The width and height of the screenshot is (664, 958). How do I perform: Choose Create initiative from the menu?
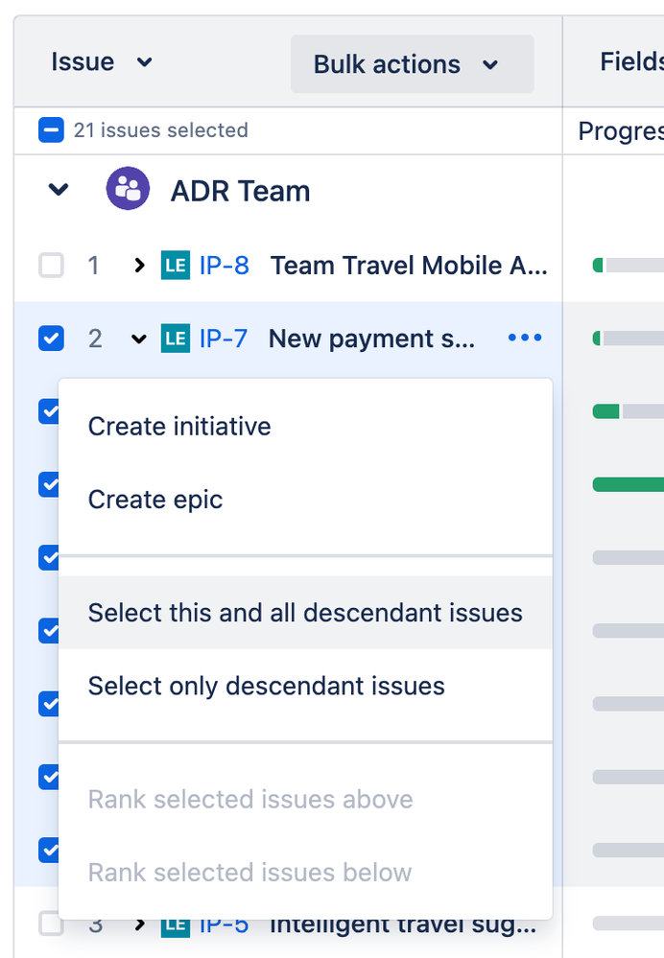305,427
